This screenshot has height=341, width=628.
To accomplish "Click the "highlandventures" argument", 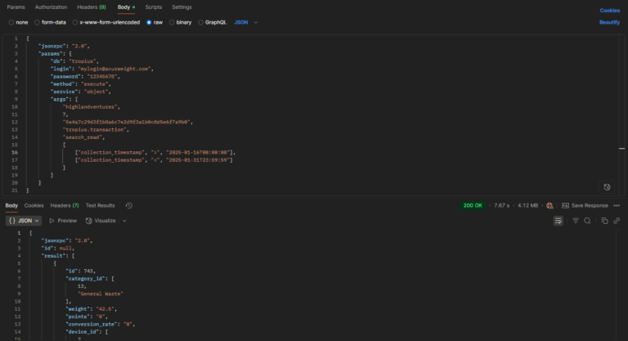I will click(90, 107).
